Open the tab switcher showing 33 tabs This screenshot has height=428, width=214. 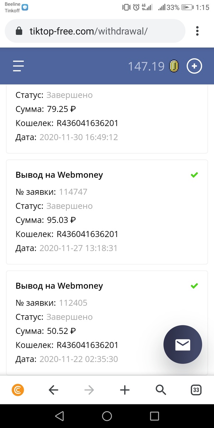196,390
